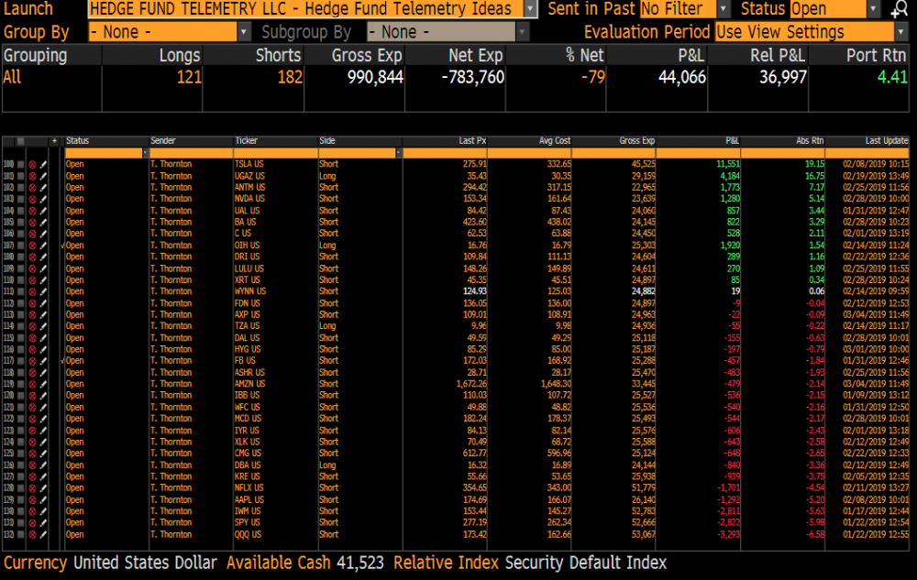Check the checkbox for C US row
The width and height of the screenshot is (917, 580).
tap(20, 235)
